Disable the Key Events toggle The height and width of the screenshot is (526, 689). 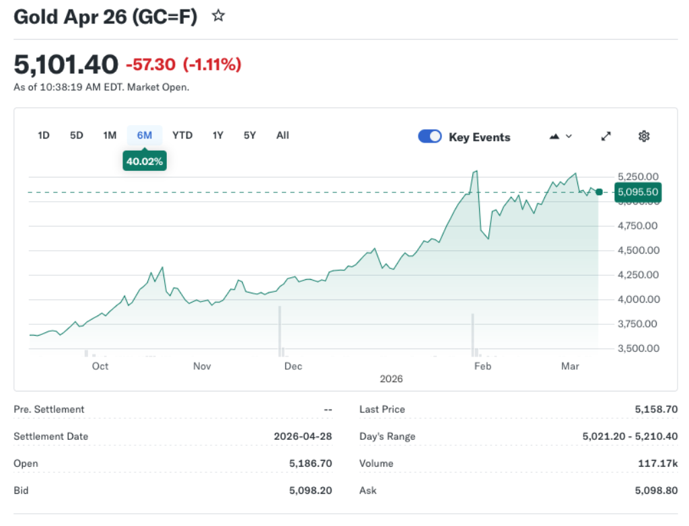point(429,136)
